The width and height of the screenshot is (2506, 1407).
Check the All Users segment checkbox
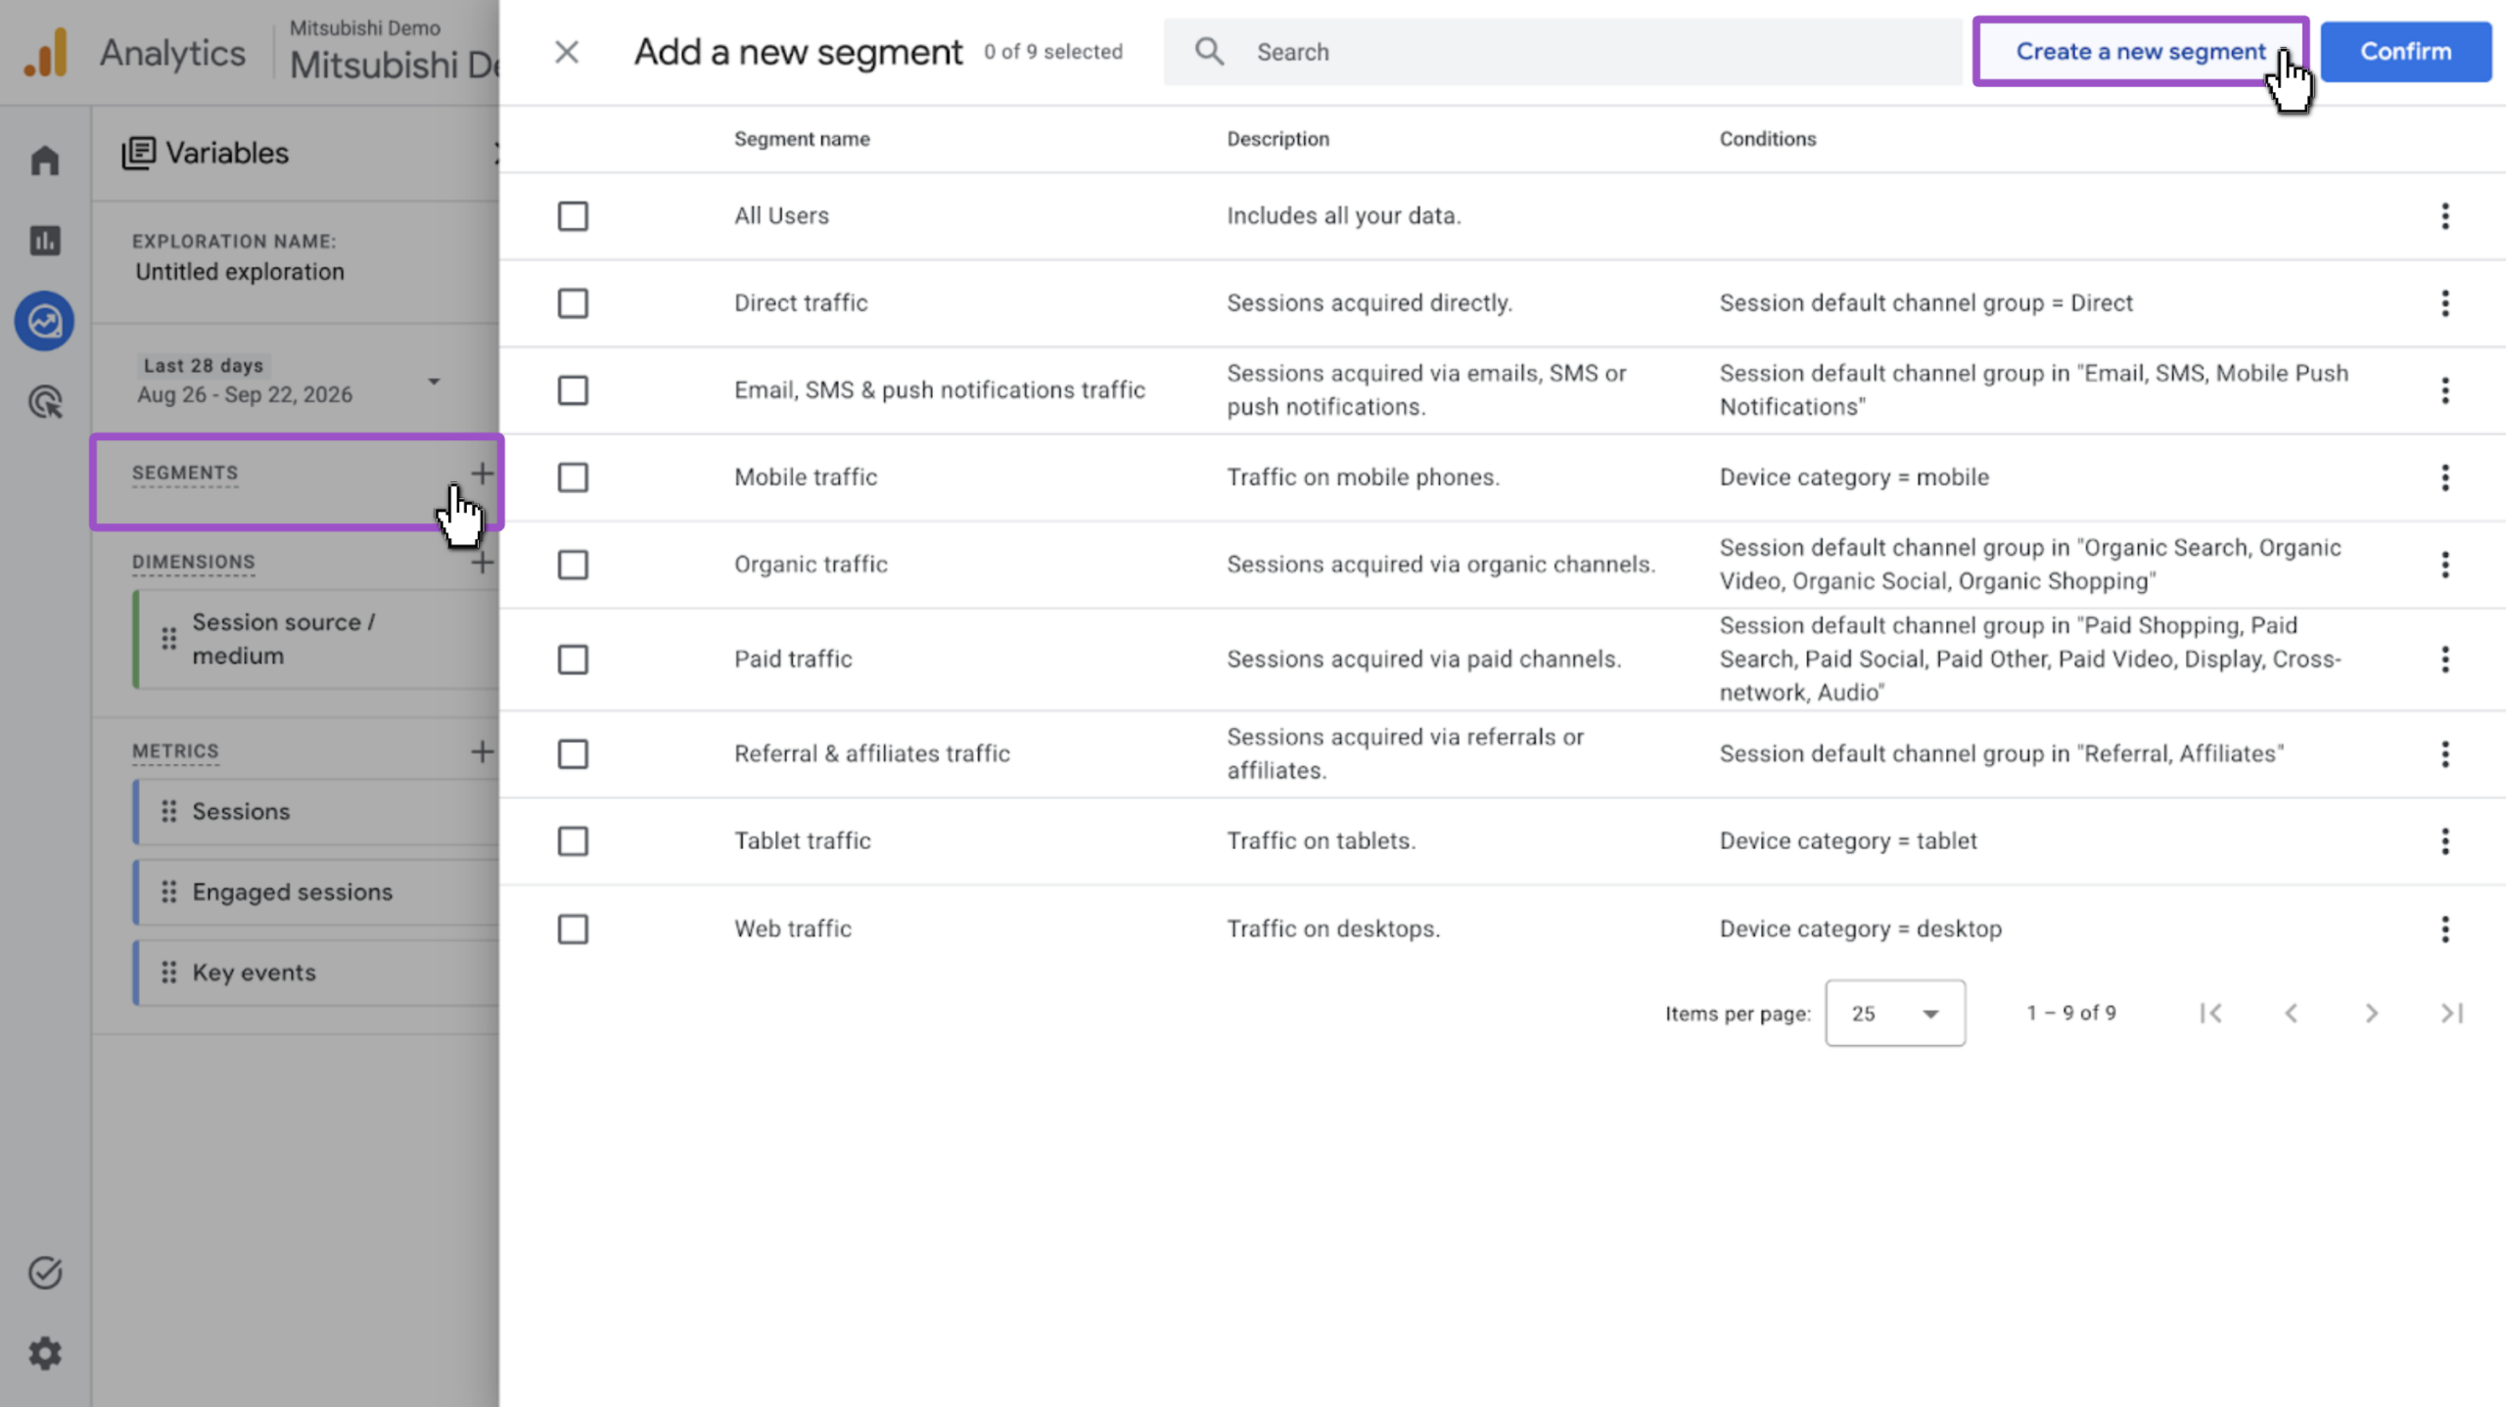click(573, 216)
